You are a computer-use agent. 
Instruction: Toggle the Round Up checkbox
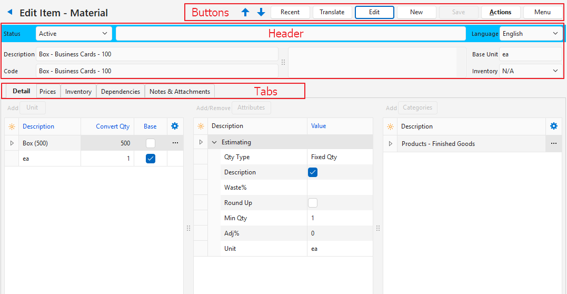point(313,203)
